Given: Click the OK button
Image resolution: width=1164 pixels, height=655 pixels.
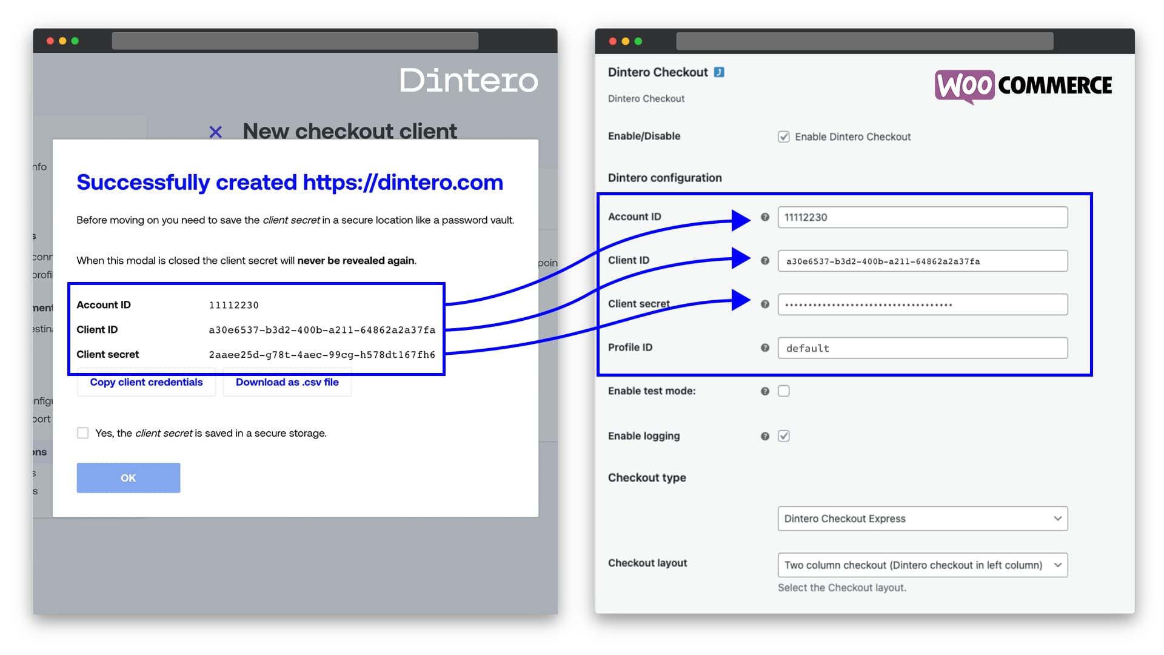Looking at the screenshot, I should pos(128,477).
